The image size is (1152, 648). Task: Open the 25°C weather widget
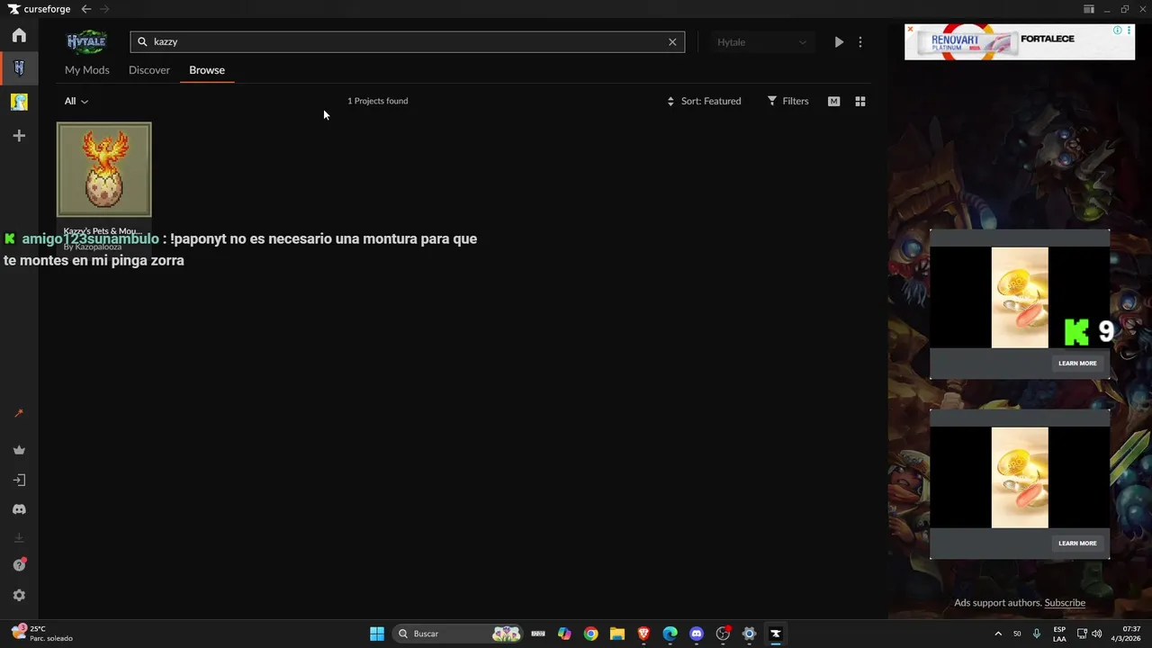41,634
